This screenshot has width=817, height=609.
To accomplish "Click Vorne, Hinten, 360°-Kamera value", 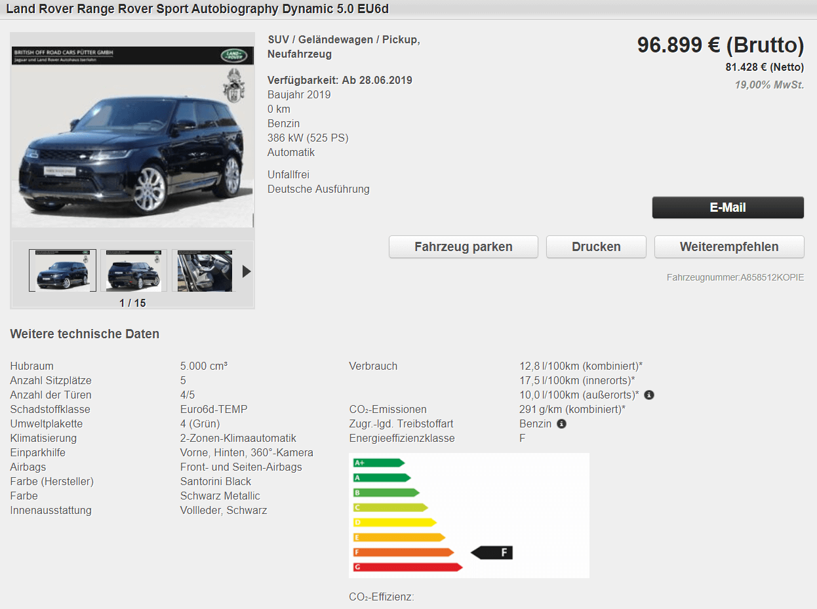I will click(x=247, y=453).
